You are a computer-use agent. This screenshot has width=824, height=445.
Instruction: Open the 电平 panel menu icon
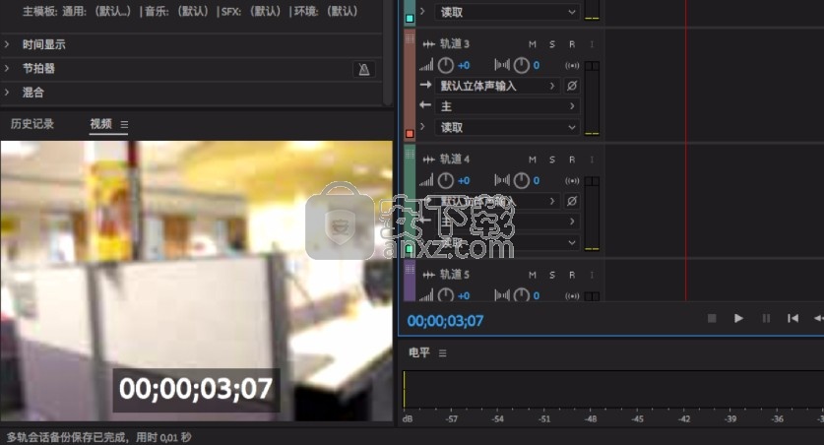coord(442,353)
